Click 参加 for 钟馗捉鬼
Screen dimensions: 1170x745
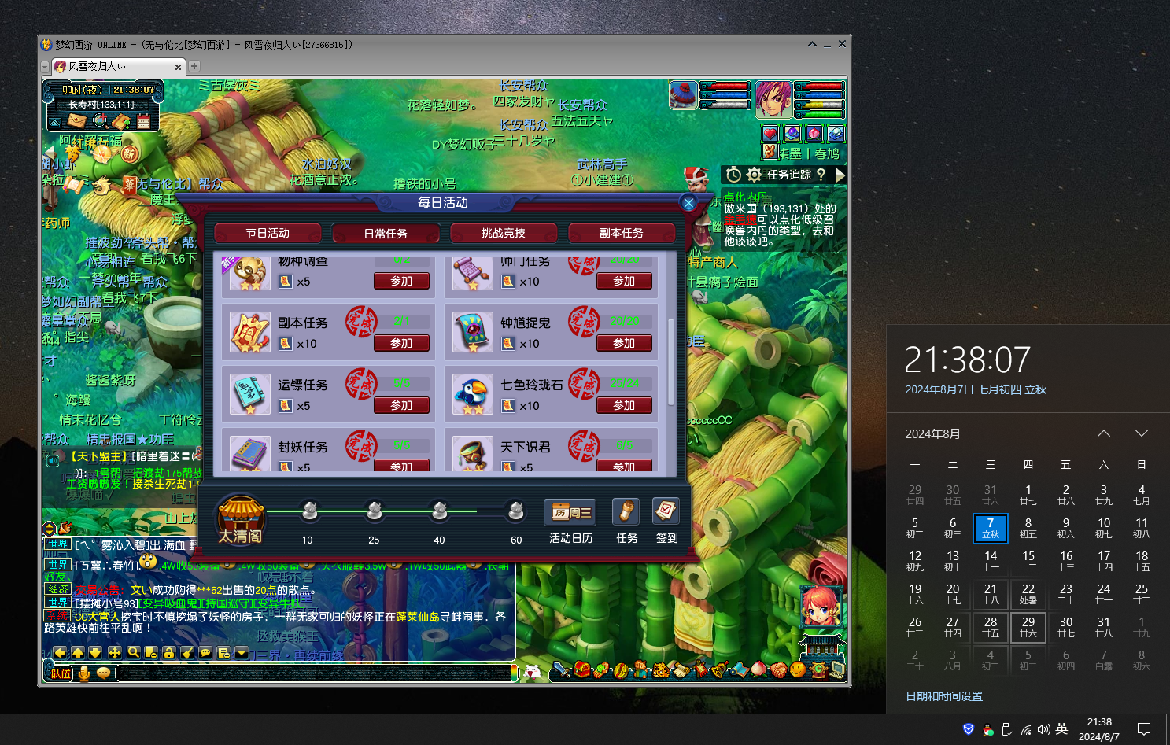click(x=624, y=343)
